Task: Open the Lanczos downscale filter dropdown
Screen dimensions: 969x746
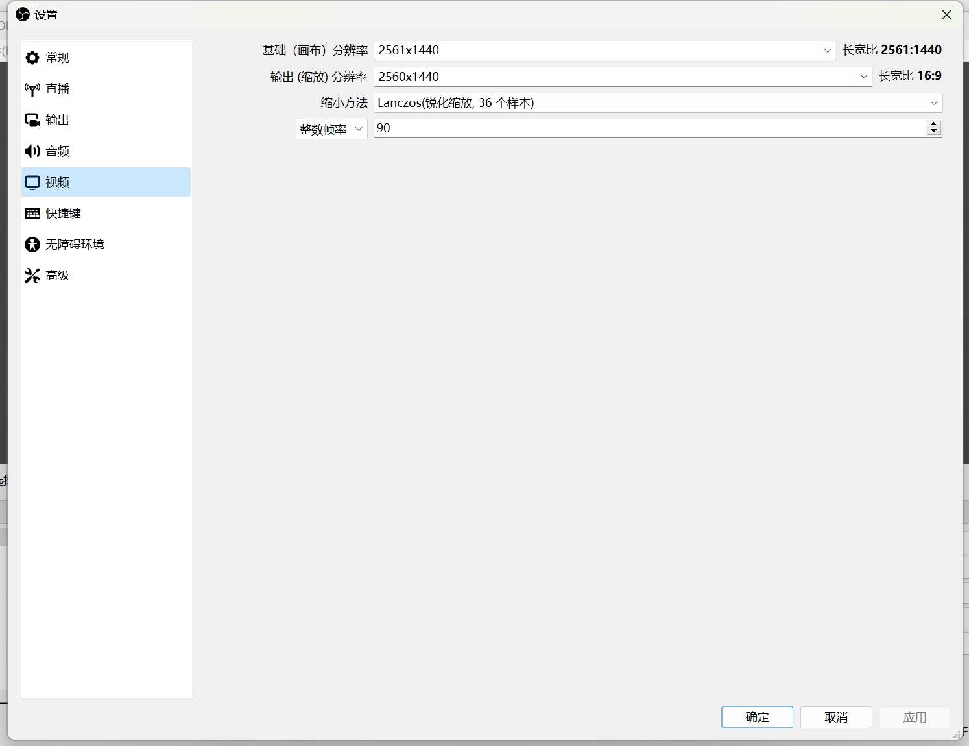Action: click(933, 103)
